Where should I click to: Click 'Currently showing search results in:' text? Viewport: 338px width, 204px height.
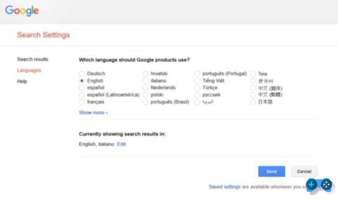122,134
